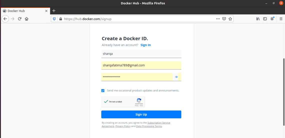Open the reCAPTCHA Terms link
The height and width of the screenshot is (138, 285).
141,106
